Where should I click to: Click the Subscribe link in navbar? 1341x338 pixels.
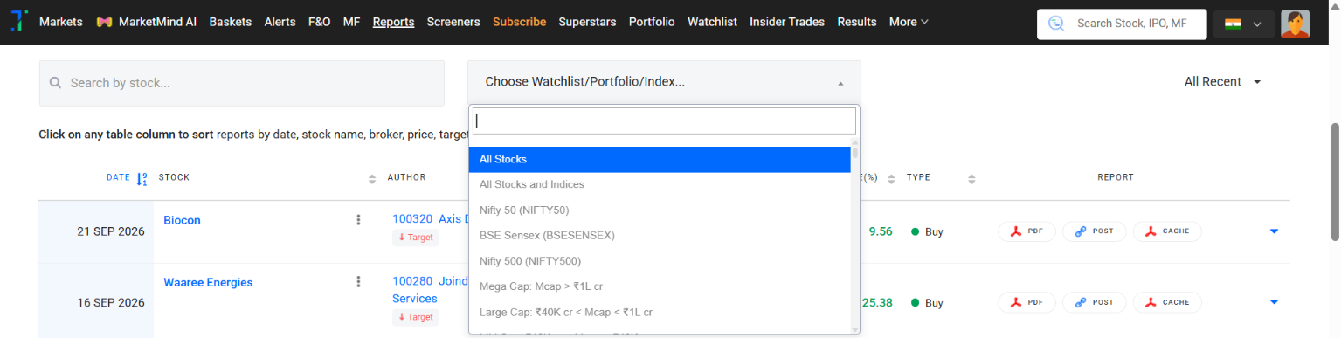pos(519,22)
